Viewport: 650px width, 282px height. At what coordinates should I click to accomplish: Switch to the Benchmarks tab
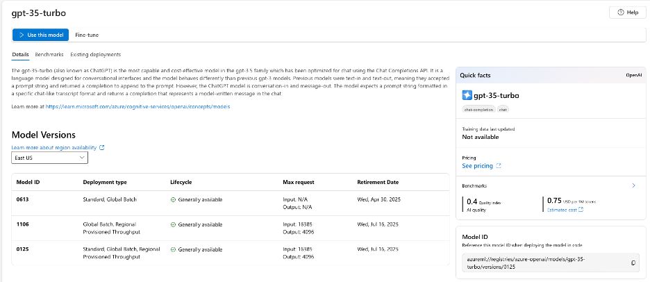click(49, 54)
